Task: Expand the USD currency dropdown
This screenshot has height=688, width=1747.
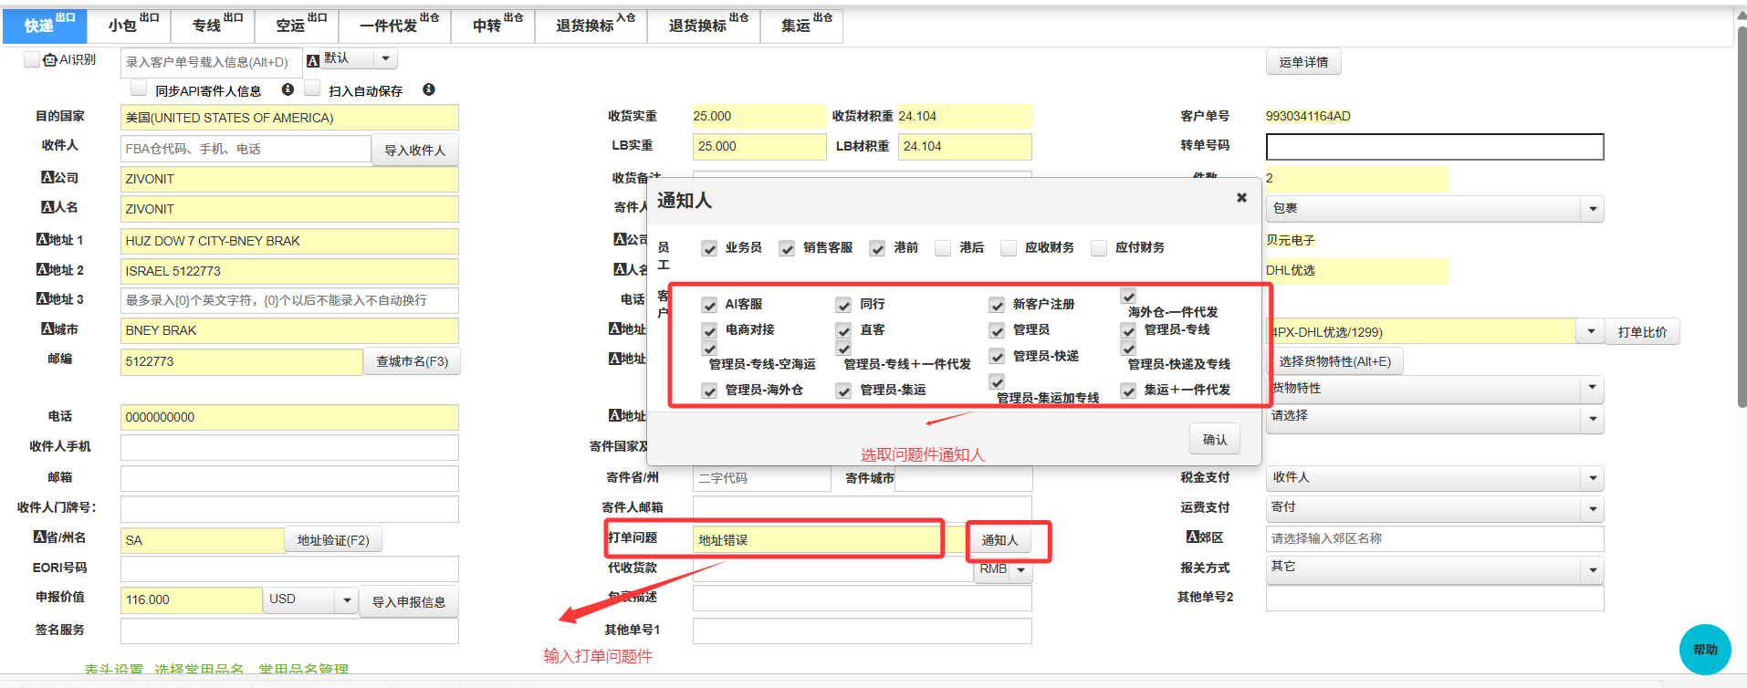Action: point(346,600)
